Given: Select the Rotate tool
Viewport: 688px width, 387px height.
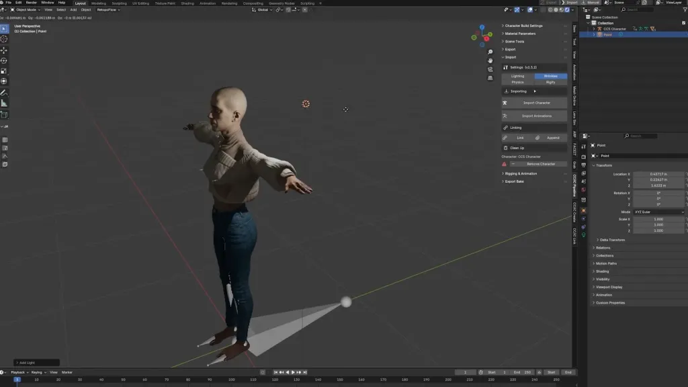Looking at the screenshot, I should point(4,60).
